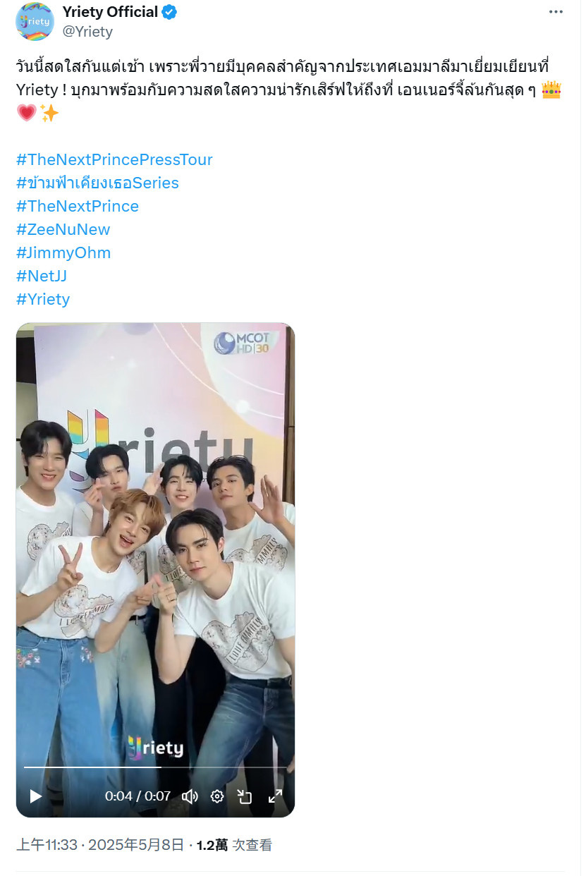This screenshot has width=586, height=876.
Task: Open the #ZeeNuNew hashtag
Action: [63, 229]
